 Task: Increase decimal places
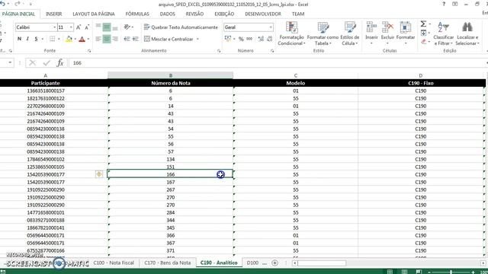[261, 39]
